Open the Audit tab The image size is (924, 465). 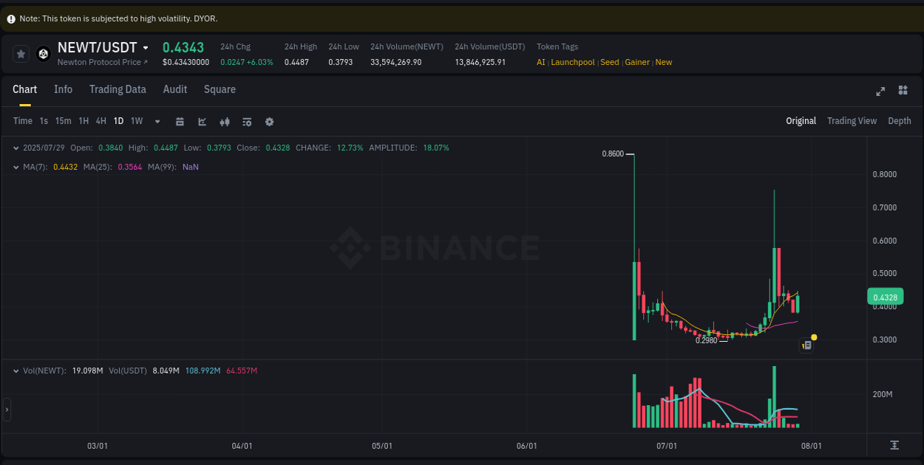tap(174, 89)
